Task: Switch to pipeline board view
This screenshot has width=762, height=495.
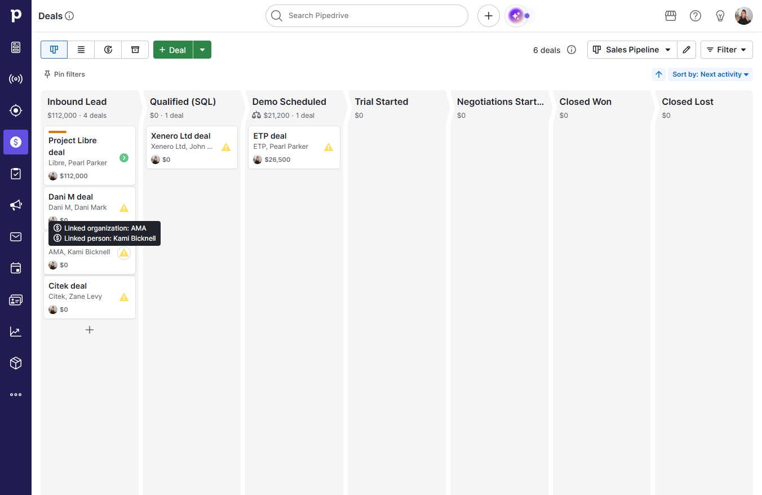Action: pyautogui.click(x=54, y=50)
